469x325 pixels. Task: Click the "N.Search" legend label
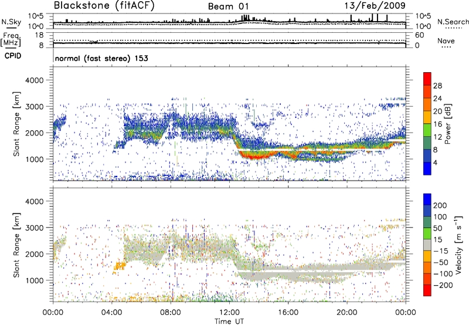453,22
